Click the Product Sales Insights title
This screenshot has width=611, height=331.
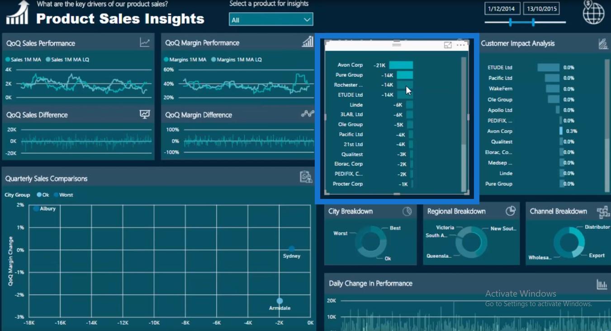pos(120,19)
